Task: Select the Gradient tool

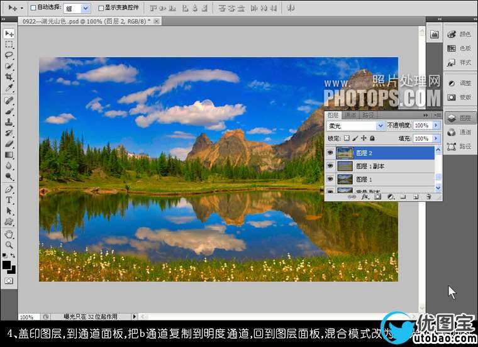Action: (x=9, y=155)
